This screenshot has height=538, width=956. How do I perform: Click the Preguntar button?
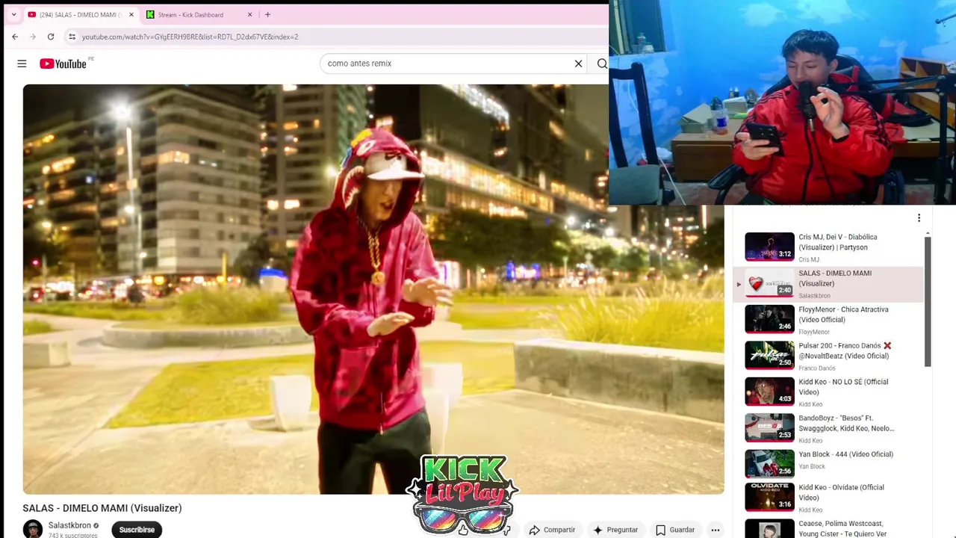615,530
